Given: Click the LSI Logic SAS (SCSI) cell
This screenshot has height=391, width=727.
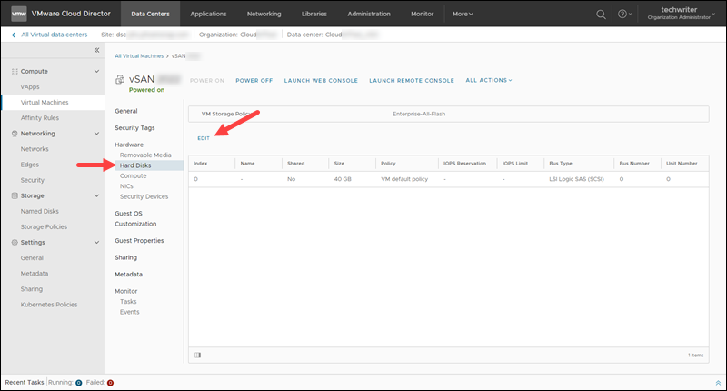Looking at the screenshot, I should coord(576,179).
